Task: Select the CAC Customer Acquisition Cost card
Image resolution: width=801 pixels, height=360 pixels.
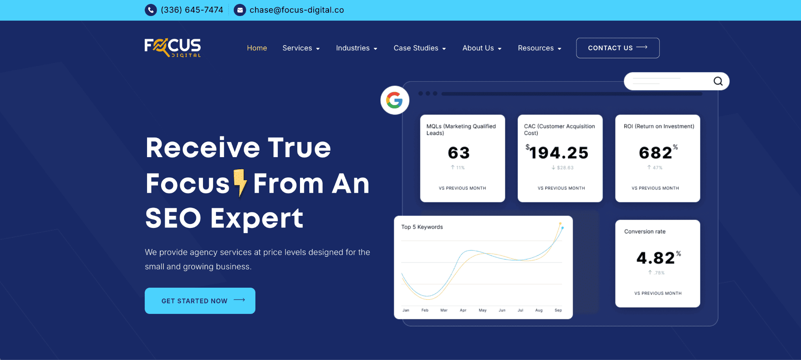Action: tap(560, 158)
